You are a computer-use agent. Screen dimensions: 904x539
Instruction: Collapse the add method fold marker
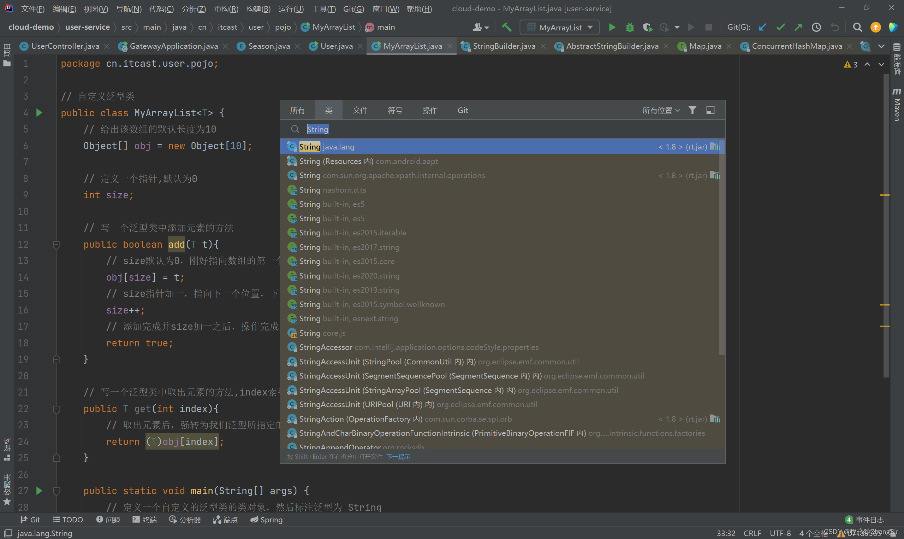click(56, 245)
